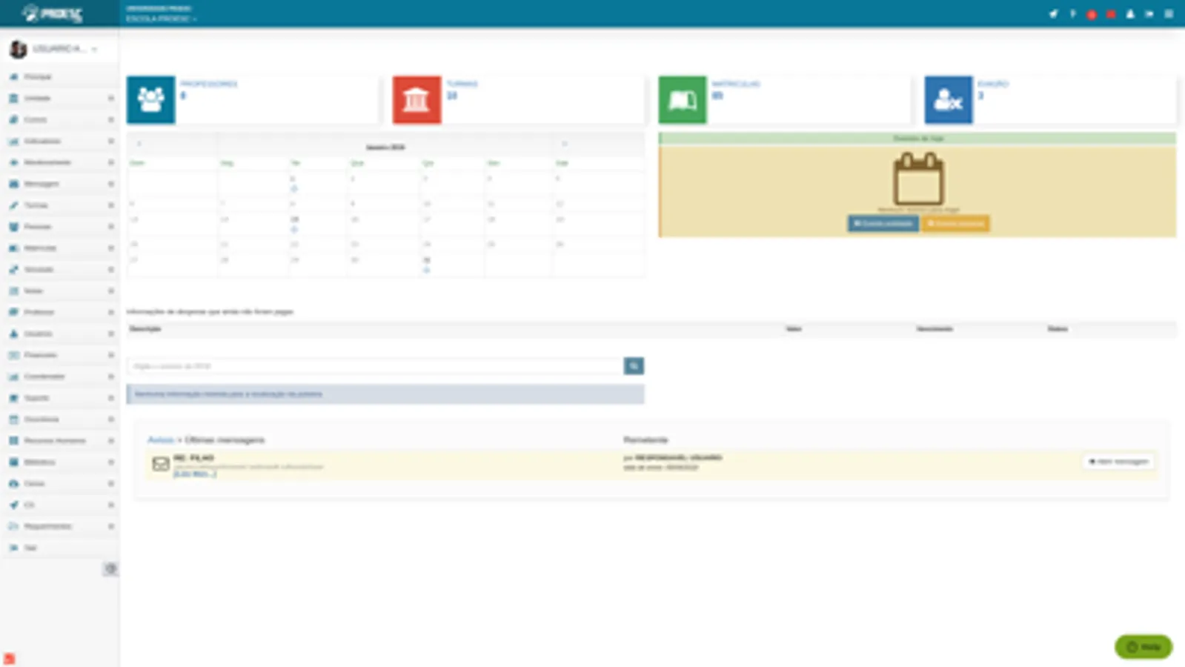
Task: Open the Usuários sidebar menu item
Action: tap(59, 333)
